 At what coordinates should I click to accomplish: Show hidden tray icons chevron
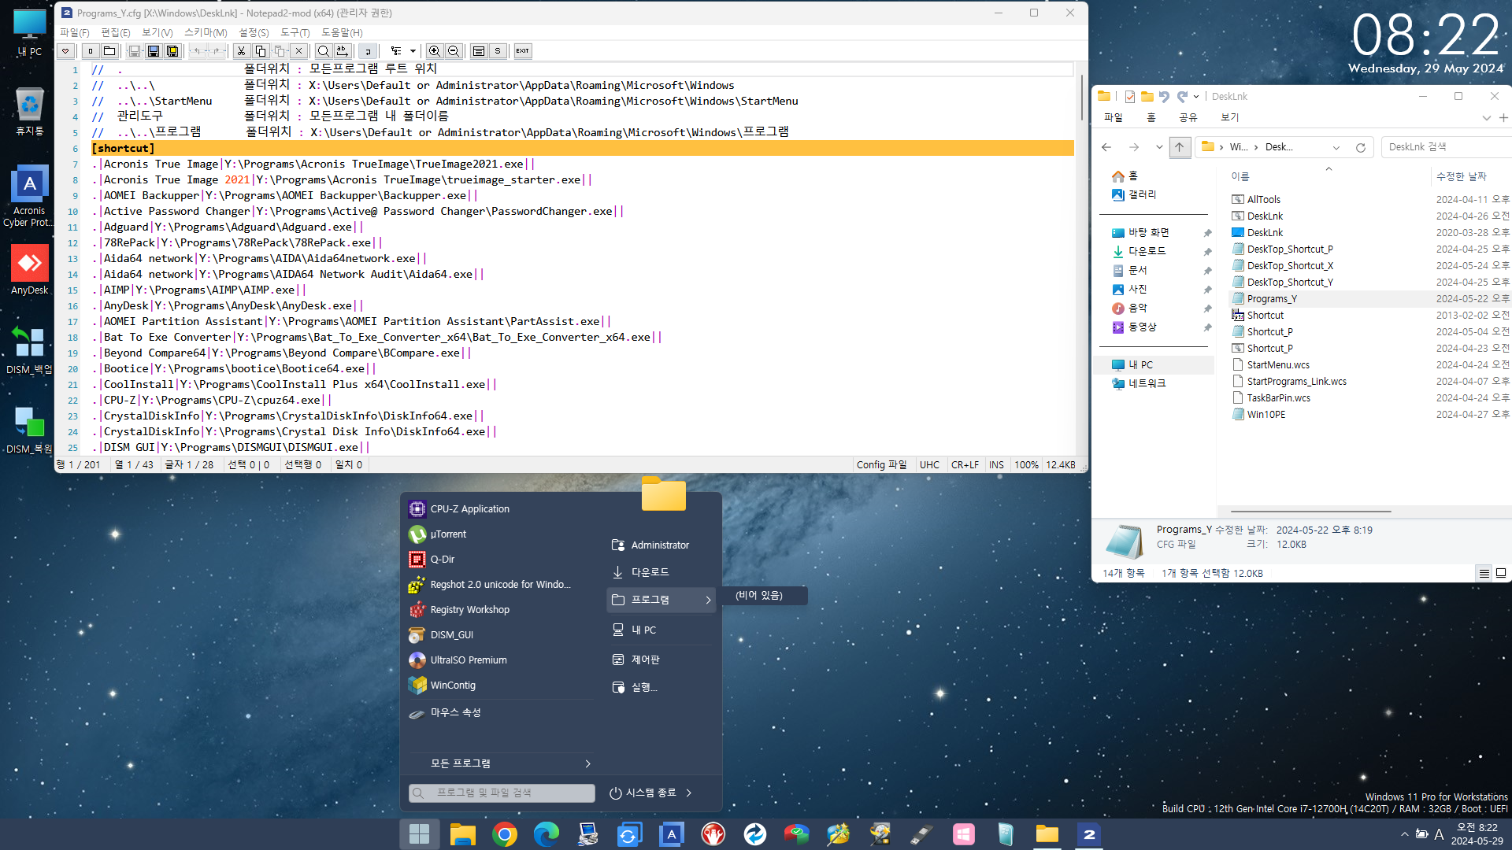1404,834
